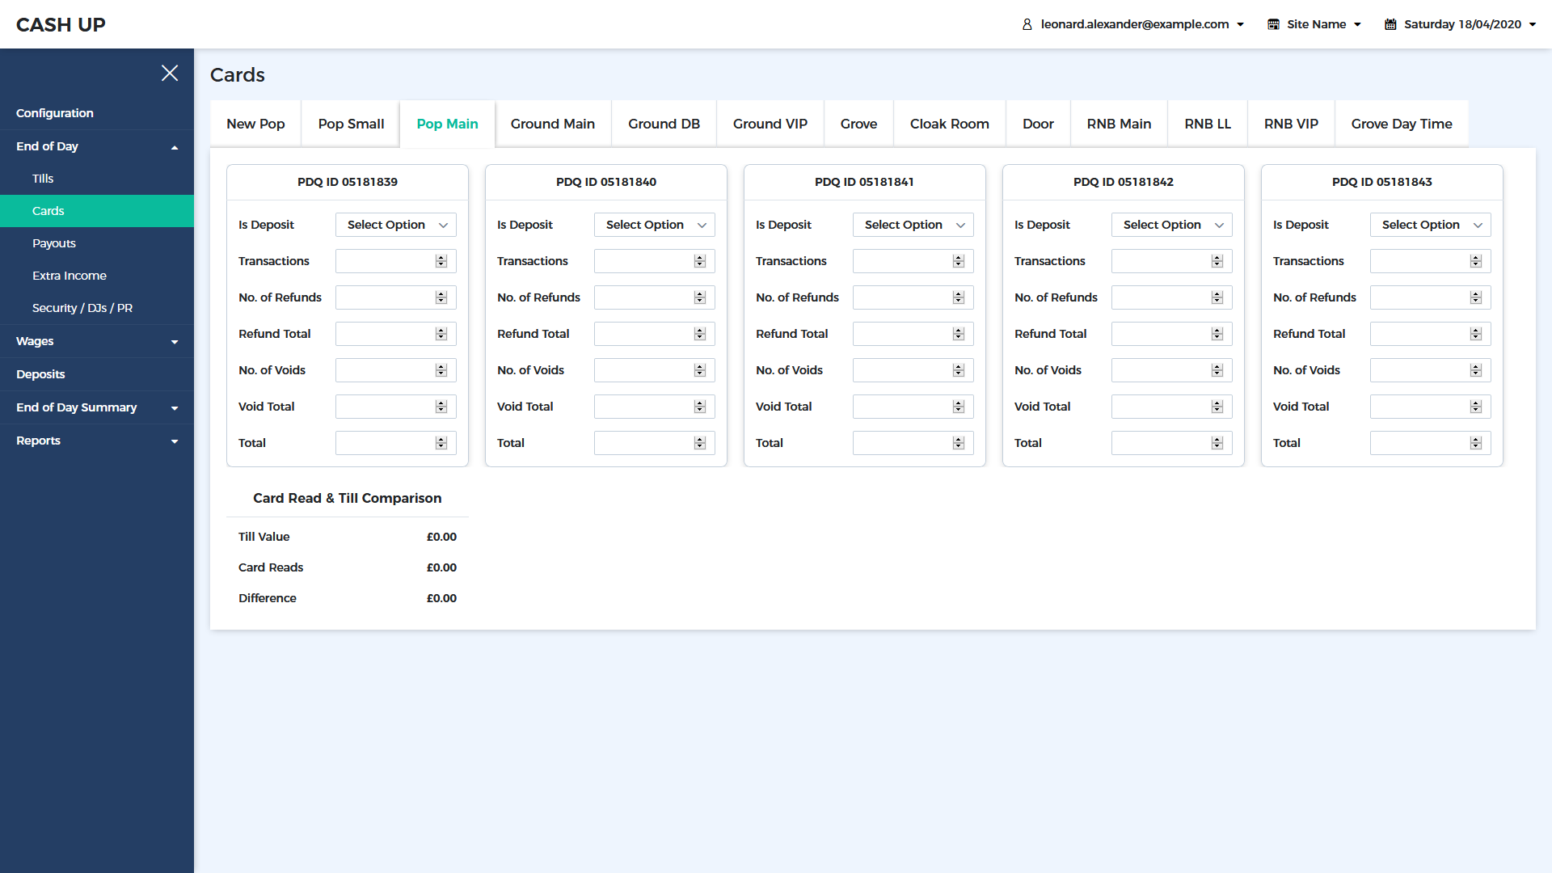
Task: Click the user profile icon beside the email address
Action: (1027, 24)
